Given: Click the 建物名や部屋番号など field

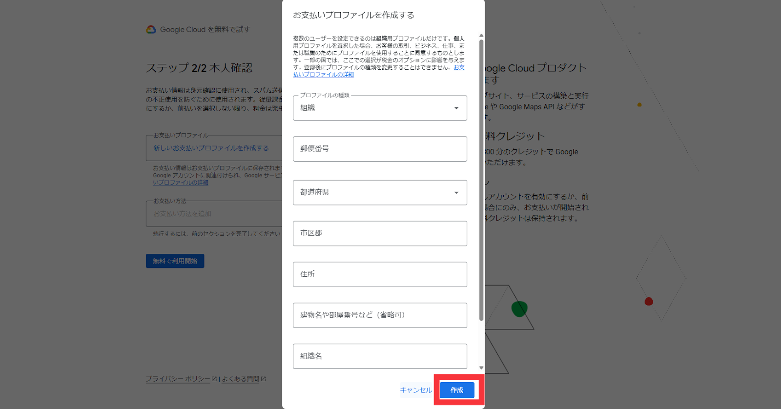Looking at the screenshot, I should (x=380, y=315).
